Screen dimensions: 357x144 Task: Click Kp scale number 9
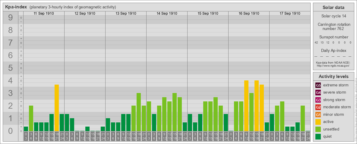click(11, 18)
